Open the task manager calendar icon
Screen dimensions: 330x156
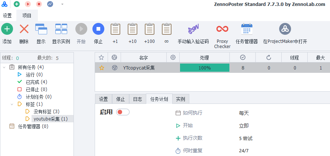pos(246,29)
